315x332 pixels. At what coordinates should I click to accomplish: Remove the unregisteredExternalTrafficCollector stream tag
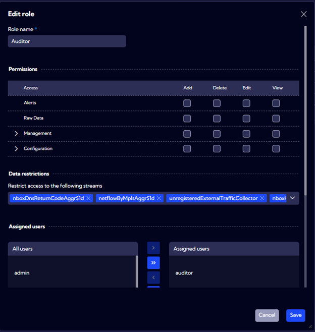[x=262, y=198]
